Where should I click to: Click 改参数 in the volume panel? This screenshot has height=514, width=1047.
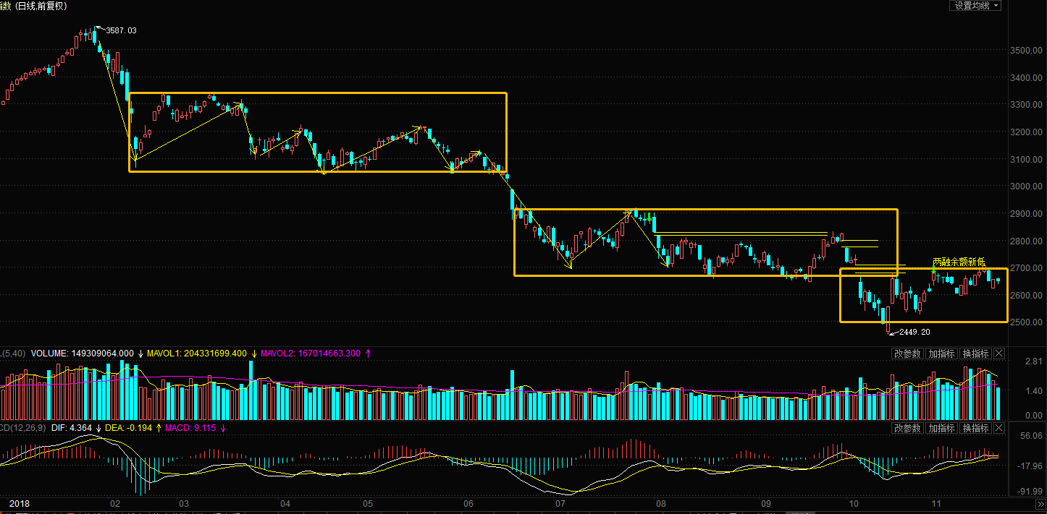(x=907, y=354)
